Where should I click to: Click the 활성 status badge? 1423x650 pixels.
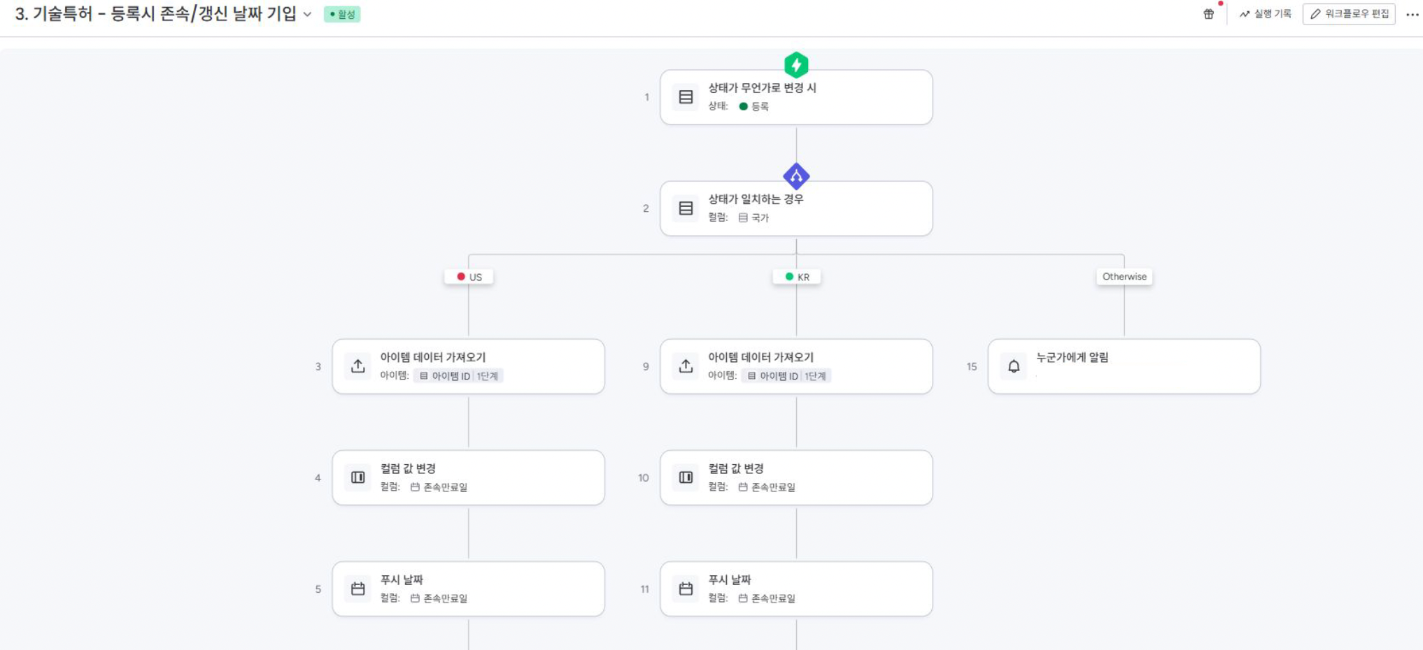[342, 14]
